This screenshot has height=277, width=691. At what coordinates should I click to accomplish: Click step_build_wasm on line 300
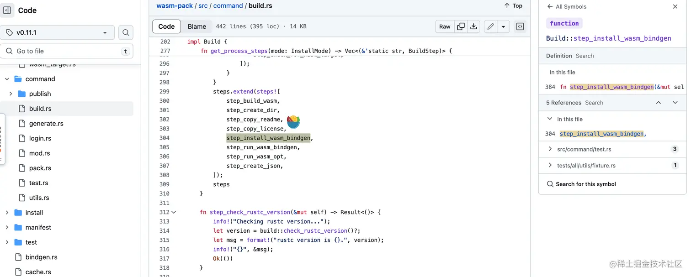tap(252, 101)
